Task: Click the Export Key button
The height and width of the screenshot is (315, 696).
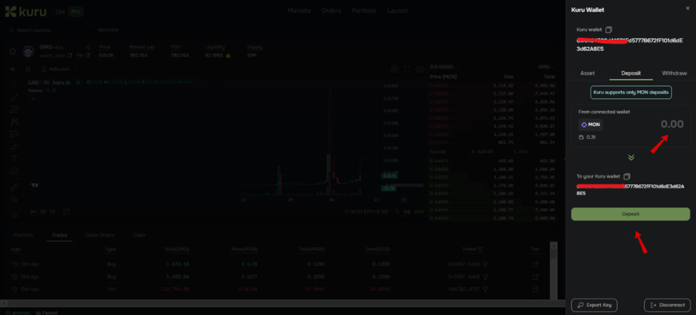Action: point(595,305)
